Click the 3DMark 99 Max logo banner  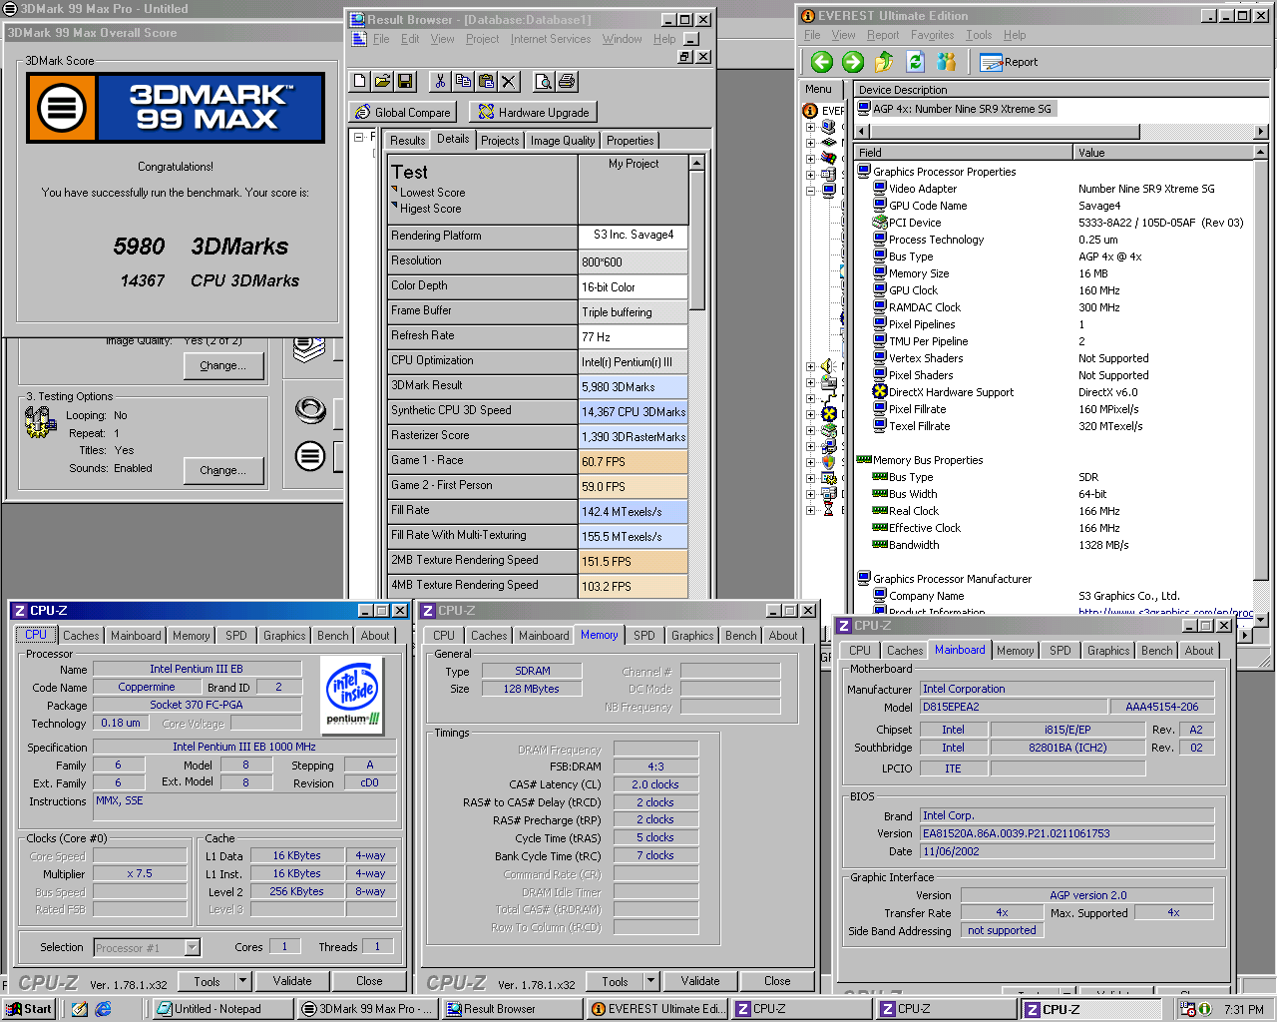[x=176, y=108]
